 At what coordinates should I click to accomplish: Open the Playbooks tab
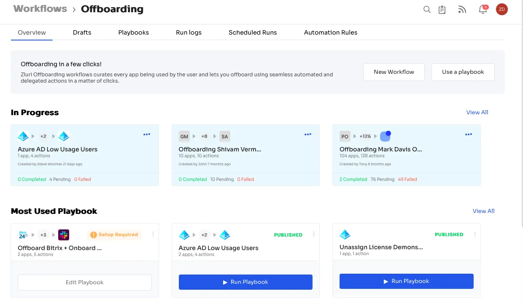tap(133, 32)
